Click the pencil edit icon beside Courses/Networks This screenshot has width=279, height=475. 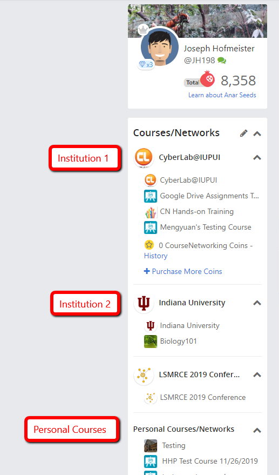point(243,133)
